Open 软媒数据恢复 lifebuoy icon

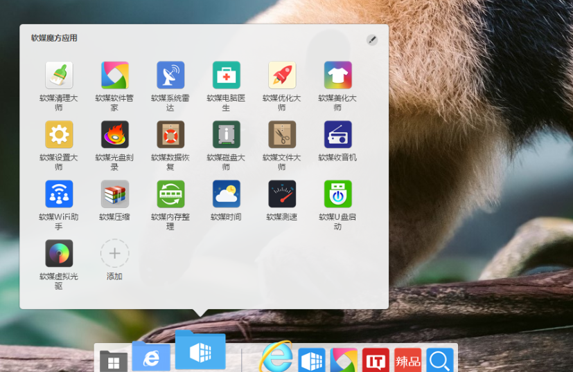[170, 135]
